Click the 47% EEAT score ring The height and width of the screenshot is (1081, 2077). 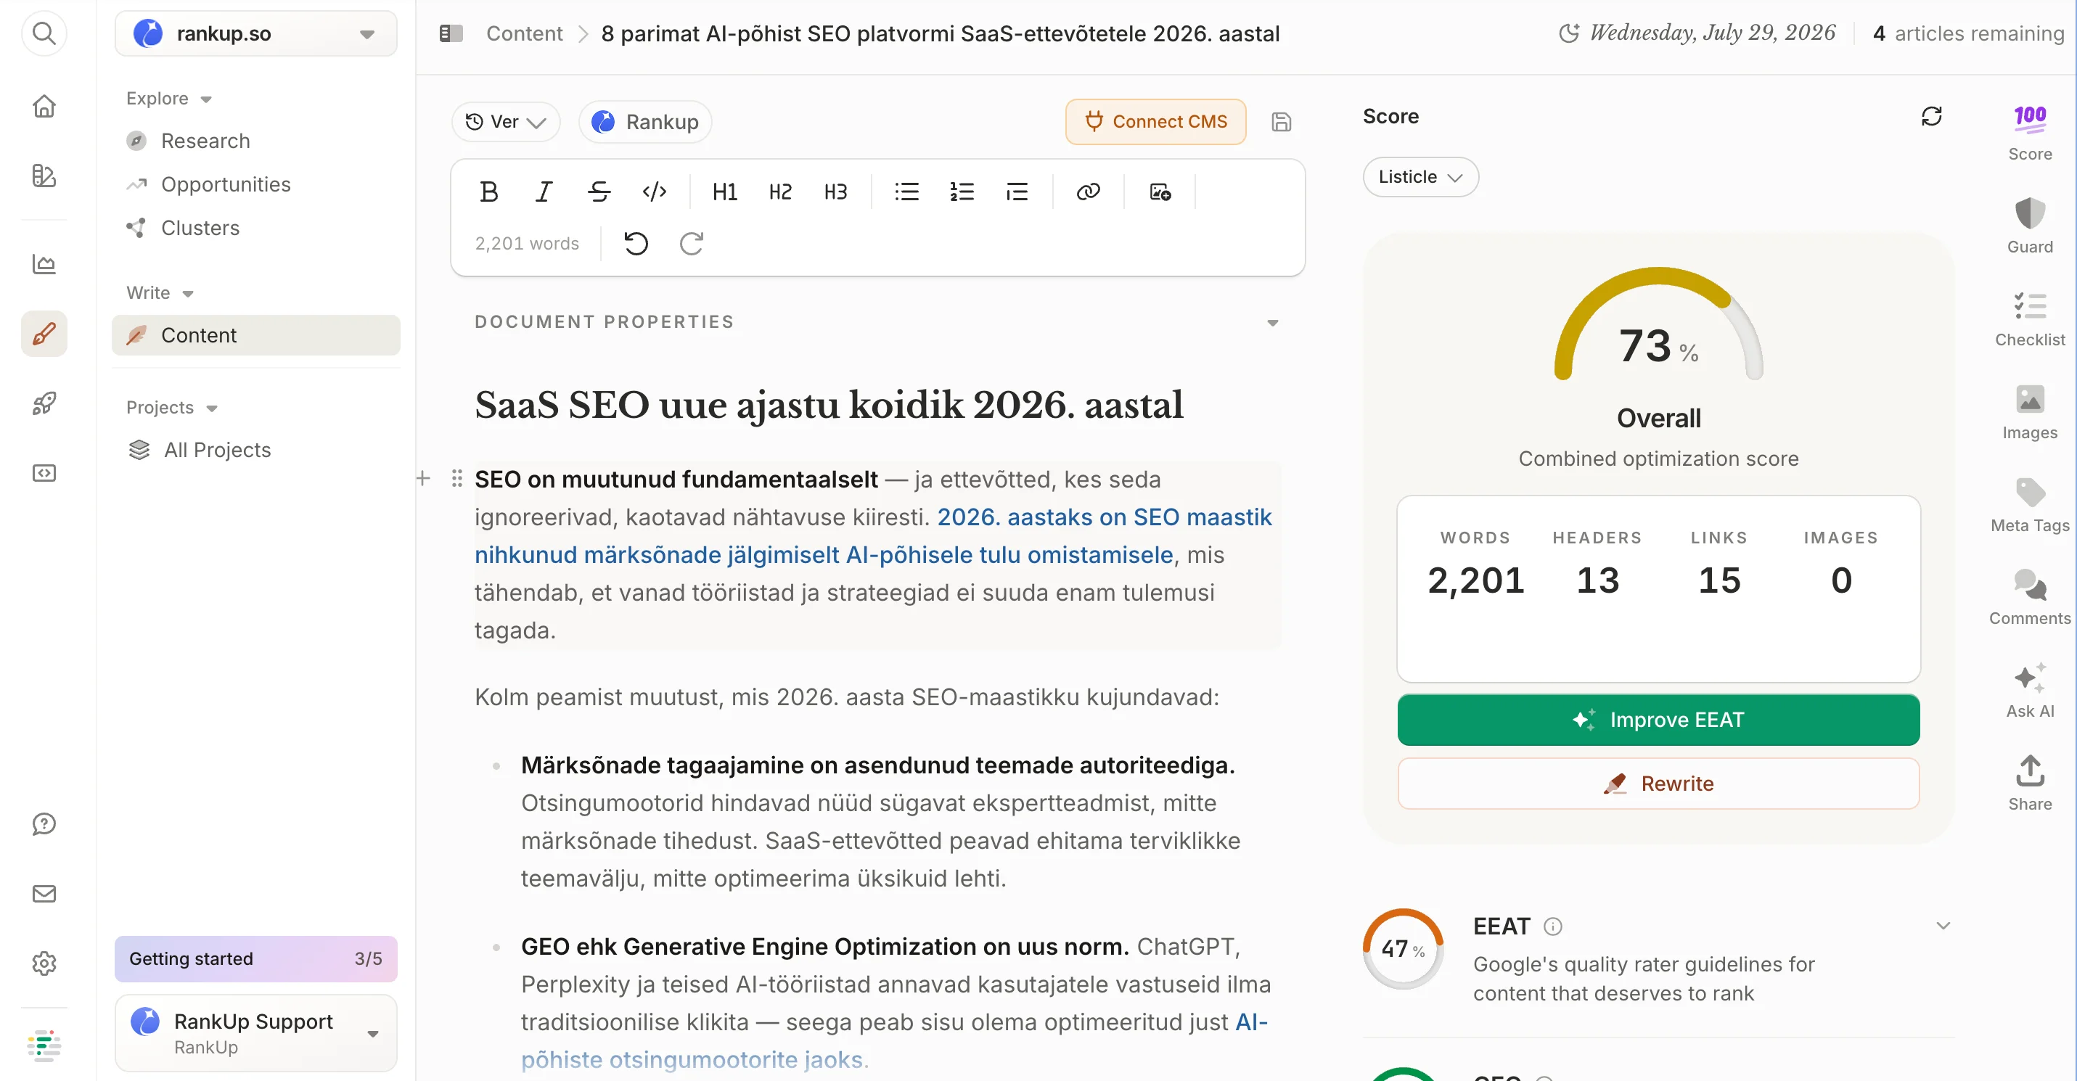point(1402,949)
